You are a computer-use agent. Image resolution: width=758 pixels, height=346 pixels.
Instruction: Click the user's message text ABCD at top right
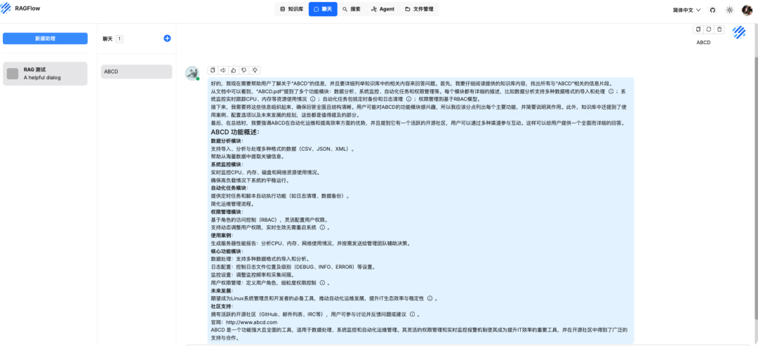click(703, 43)
